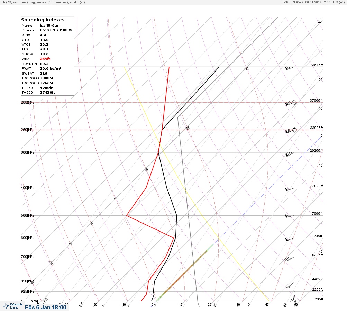Click the TROPO(A) value in the indexes box
The height and width of the screenshot is (311, 347).
click(47, 78)
